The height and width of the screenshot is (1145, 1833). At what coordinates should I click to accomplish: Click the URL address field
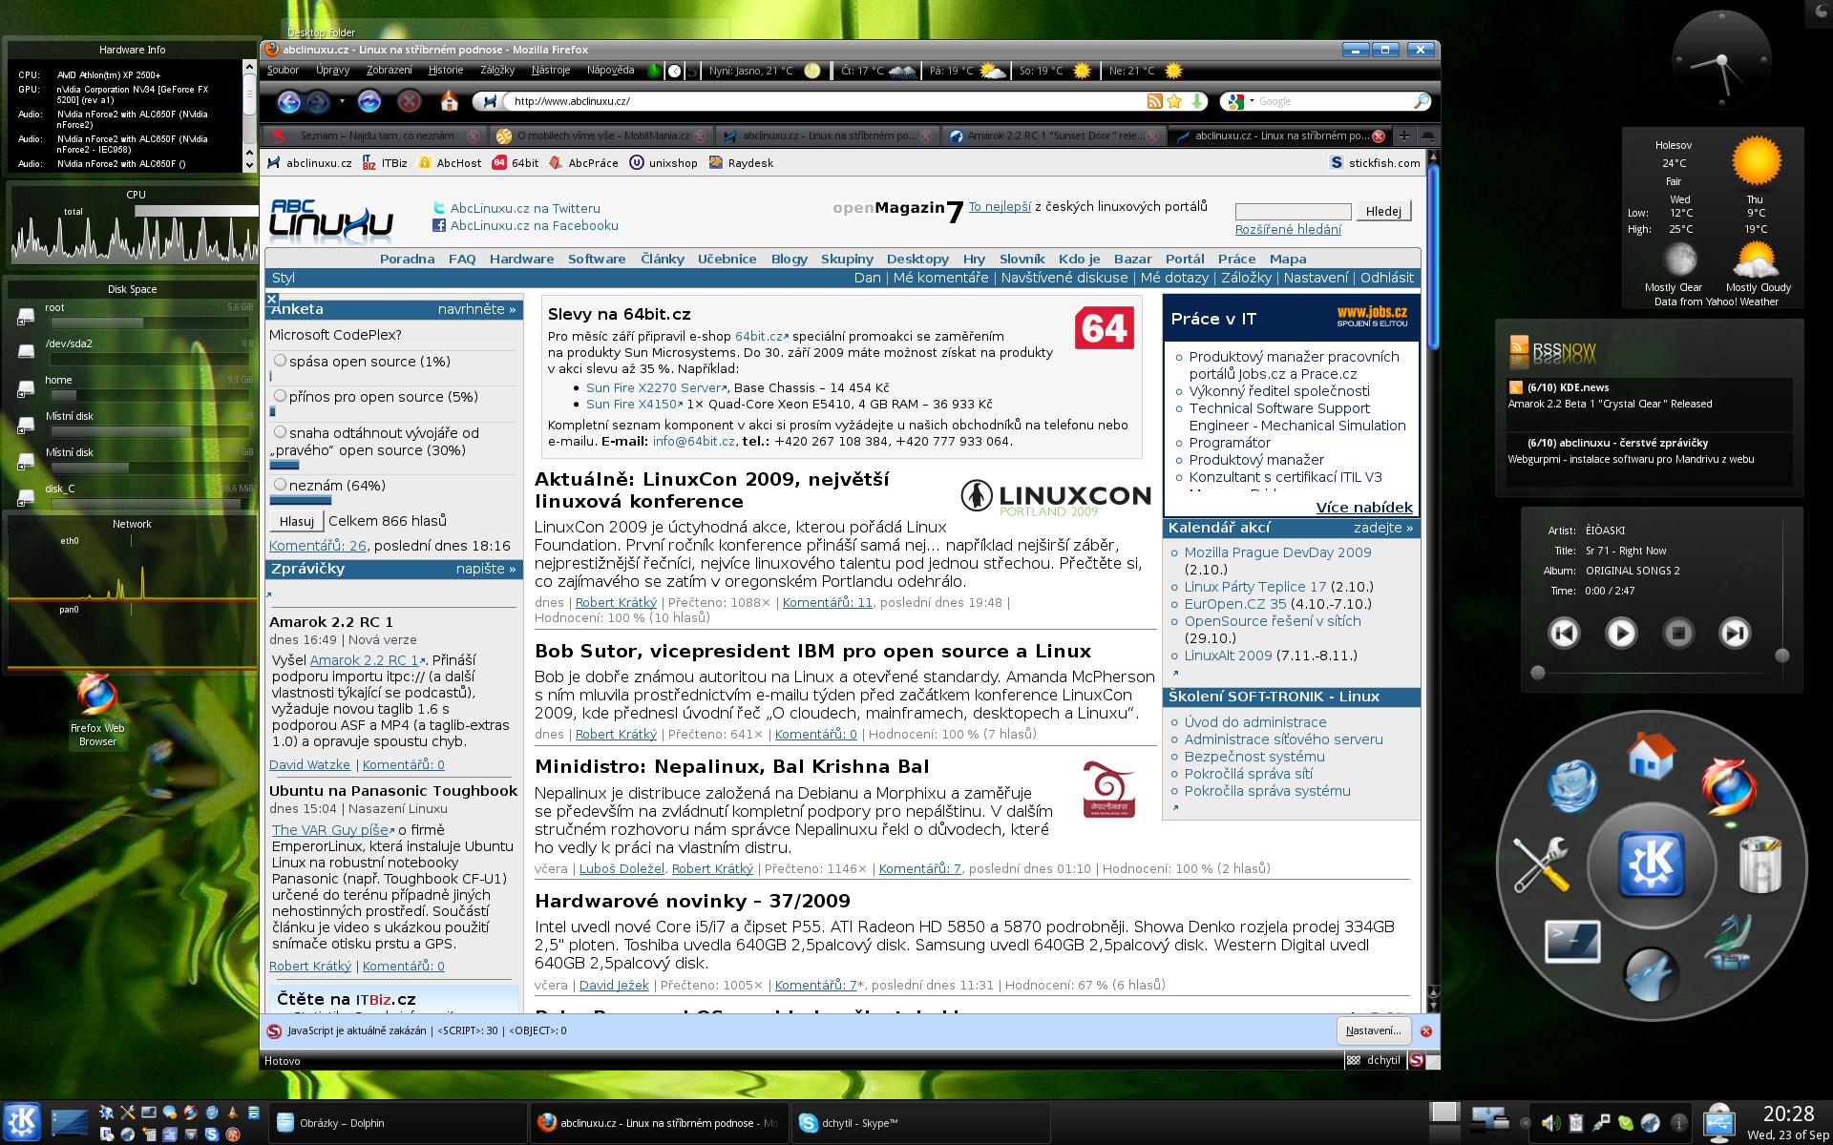(x=826, y=101)
